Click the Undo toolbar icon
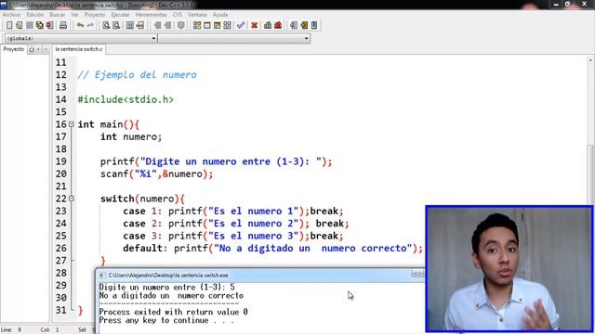Screen dimensions: 595x334 tap(80, 25)
